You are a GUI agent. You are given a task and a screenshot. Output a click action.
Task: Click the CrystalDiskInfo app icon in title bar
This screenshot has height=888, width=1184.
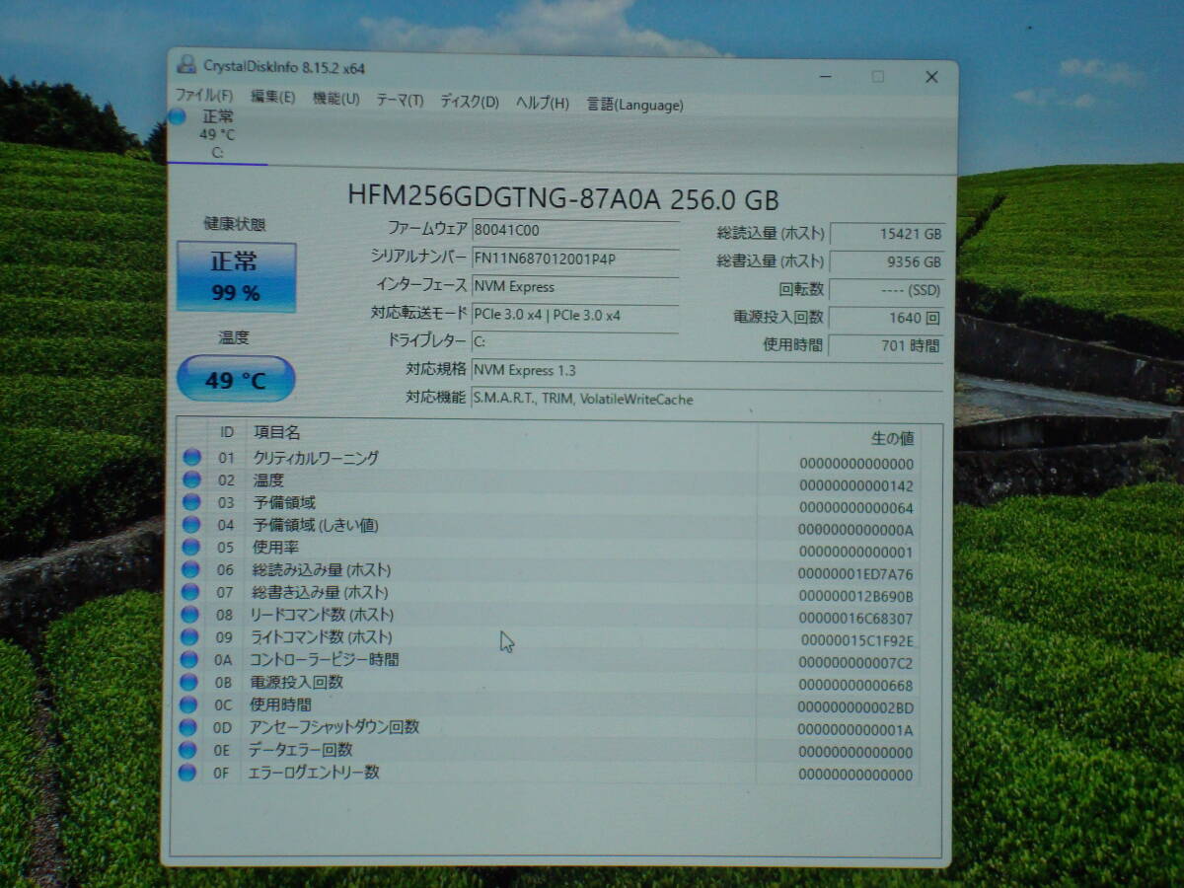[185, 64]
